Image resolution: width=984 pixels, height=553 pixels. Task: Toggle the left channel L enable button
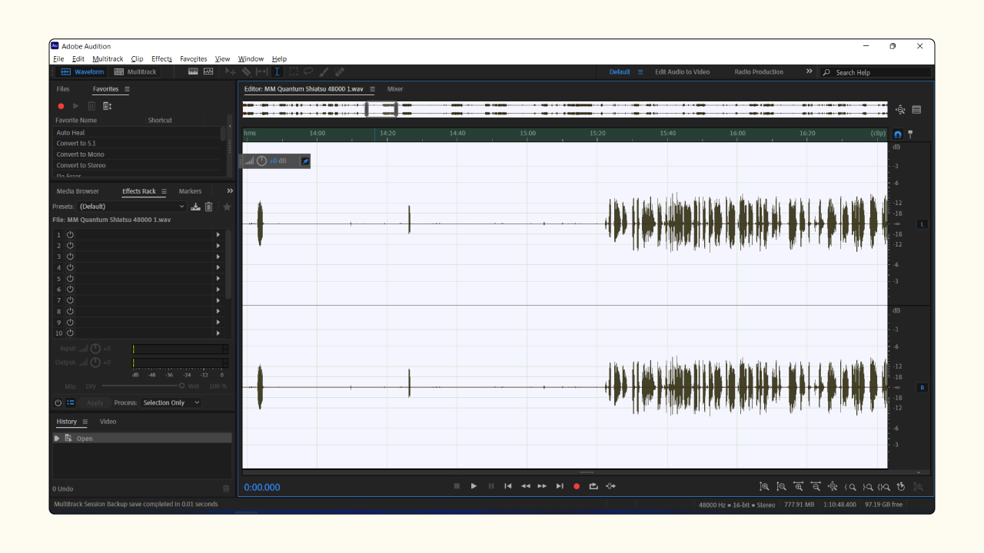click(922, 224)
